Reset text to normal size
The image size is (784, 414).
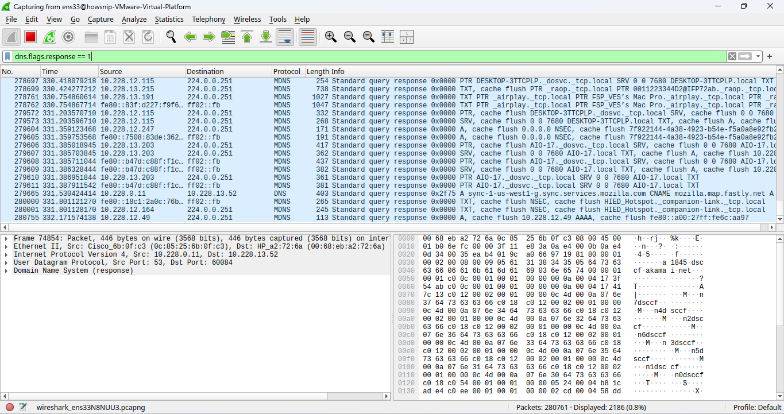[x=369, y=37]
